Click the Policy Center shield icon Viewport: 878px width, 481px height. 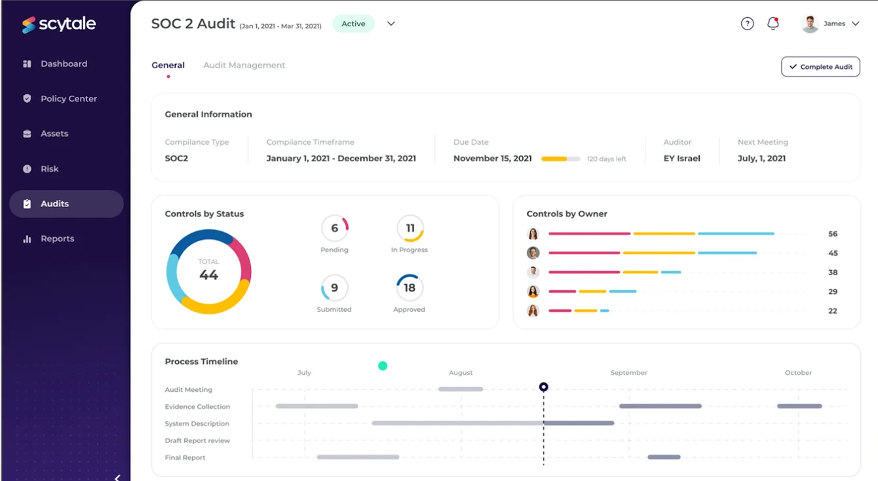click(x=27, y=98)
